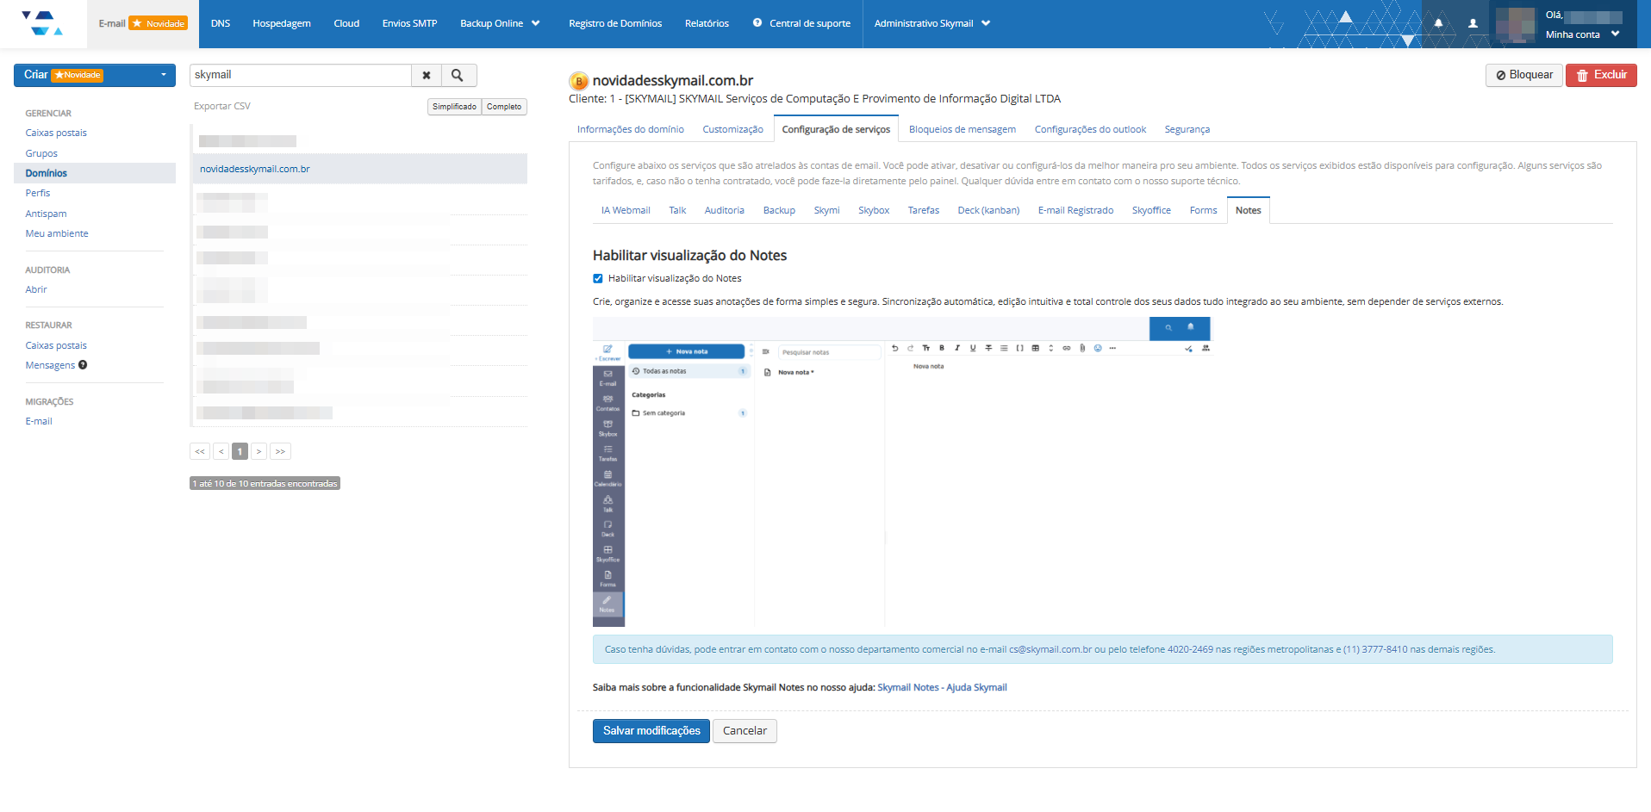Viewport: 1651px width, 812px height.
Task: Open the Segurança tab
Action: [1187, 130]
